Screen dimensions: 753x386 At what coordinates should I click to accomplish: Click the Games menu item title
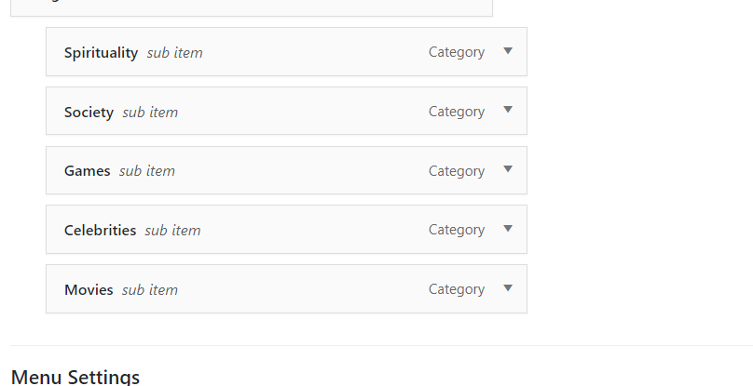tap(87, 171)
